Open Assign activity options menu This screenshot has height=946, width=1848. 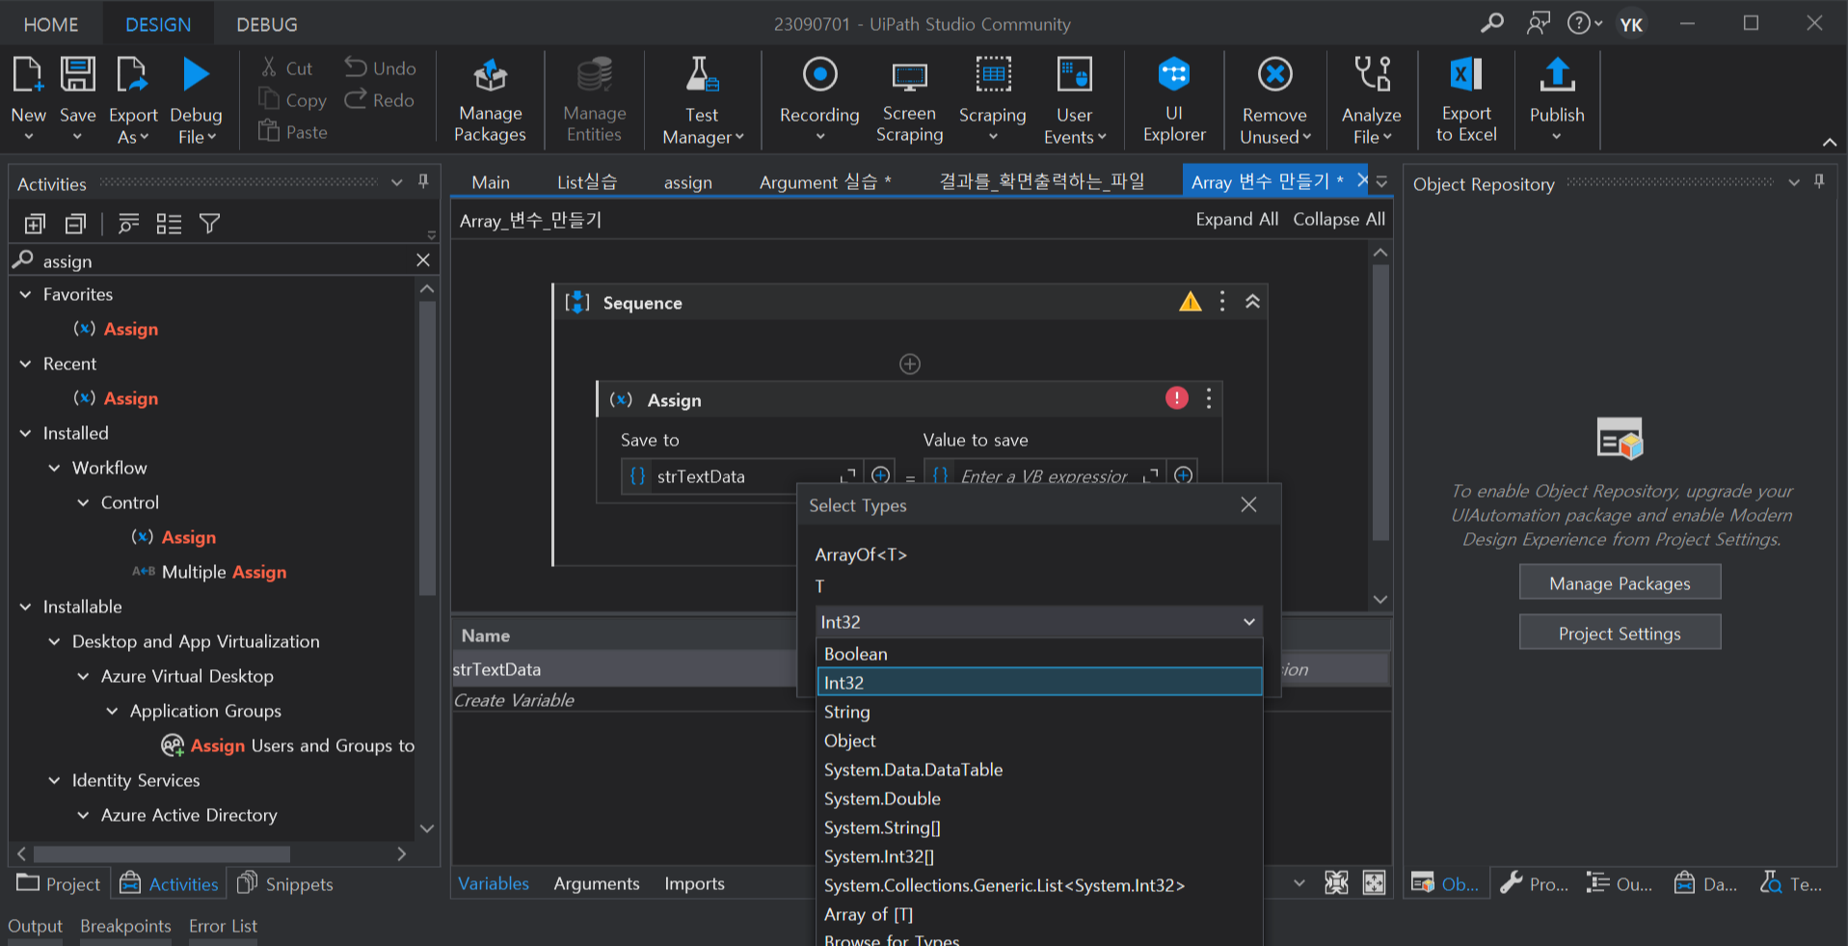(1209, 399)
